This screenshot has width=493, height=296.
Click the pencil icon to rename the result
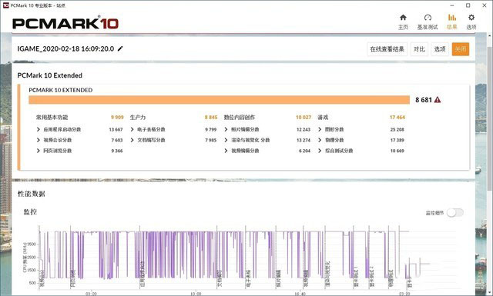coord(120,48)
